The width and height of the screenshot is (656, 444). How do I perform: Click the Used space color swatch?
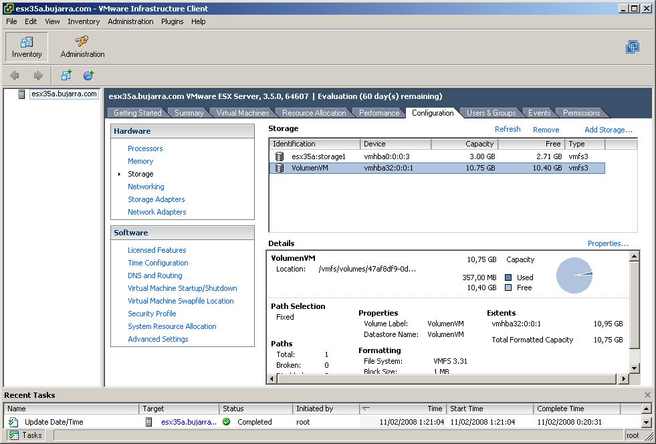[508, 277]
